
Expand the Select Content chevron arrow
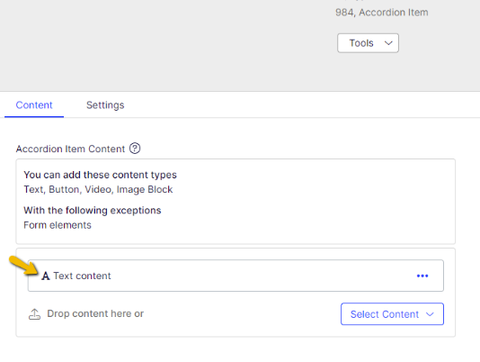(430, 314)
